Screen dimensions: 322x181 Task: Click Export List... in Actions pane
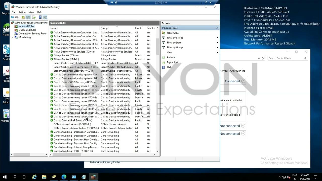(173, 62)
